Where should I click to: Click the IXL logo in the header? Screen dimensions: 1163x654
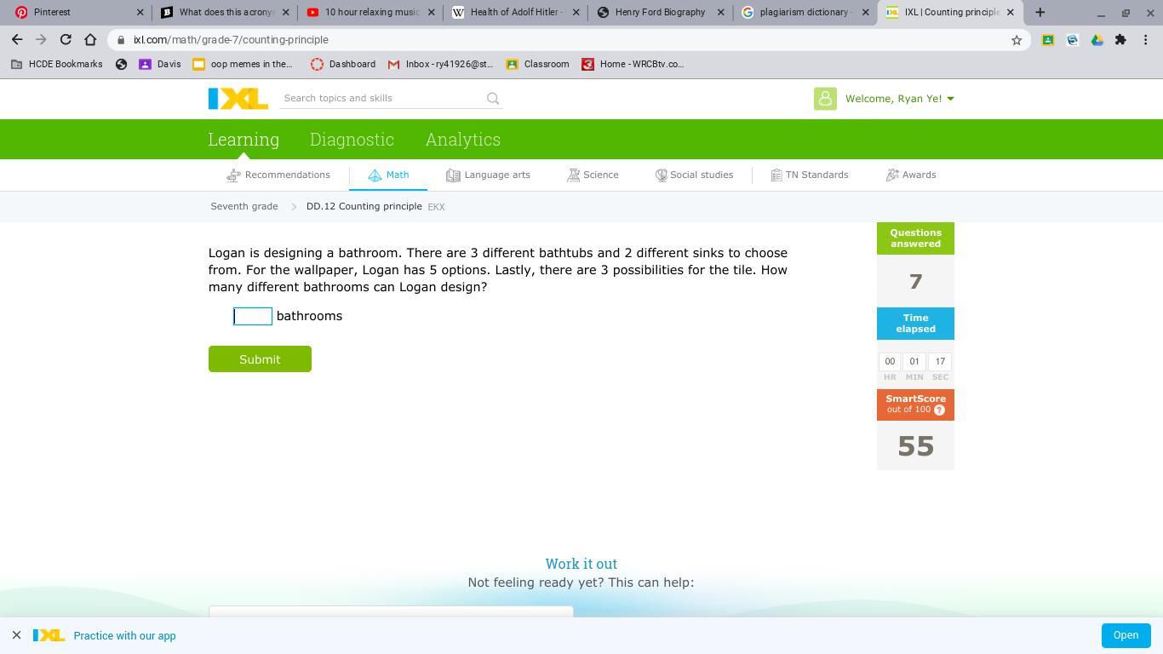(238, 99)
